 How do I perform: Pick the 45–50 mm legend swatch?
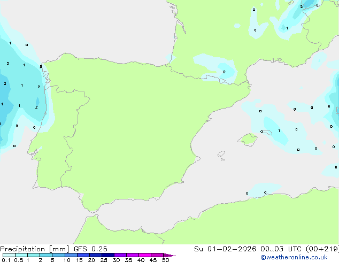pyautogui.click(x=157, y=255)
